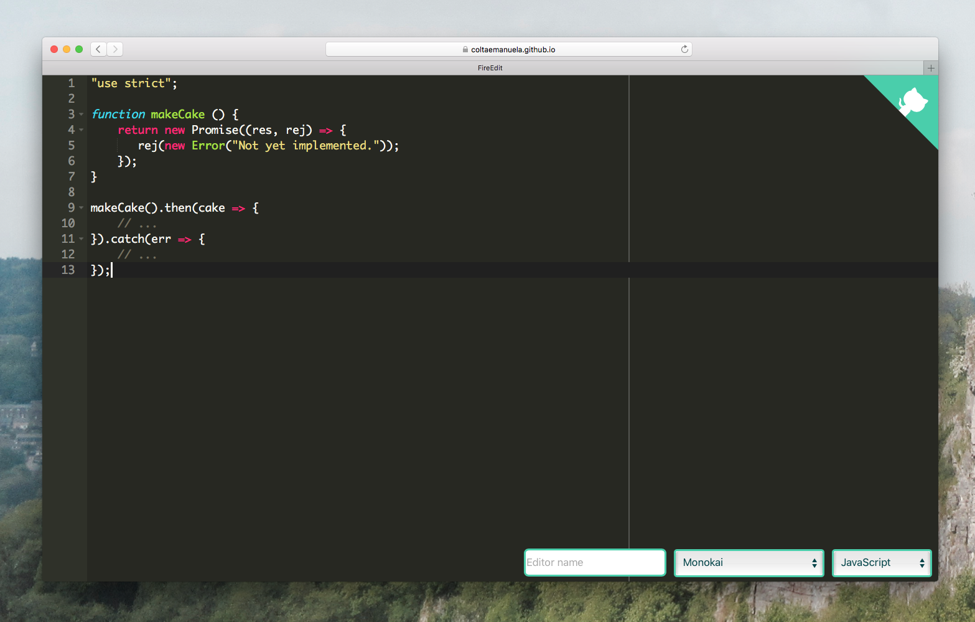Collapse the fold arrow on line 11

click(81, 239)
